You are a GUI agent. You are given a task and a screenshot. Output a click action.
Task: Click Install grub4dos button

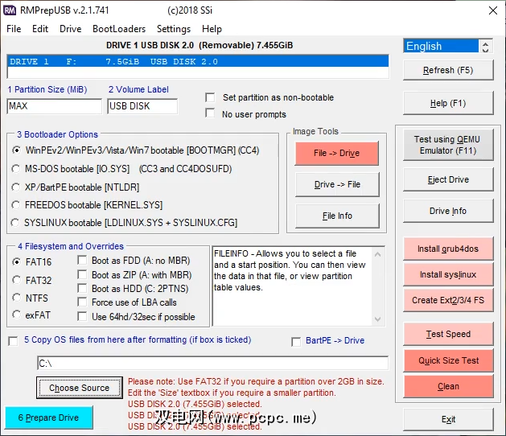click(x=448, y=249)
